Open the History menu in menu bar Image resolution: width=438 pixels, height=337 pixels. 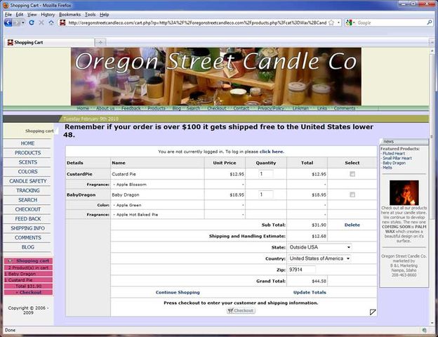pyautogui.click(x=48, y=14)
